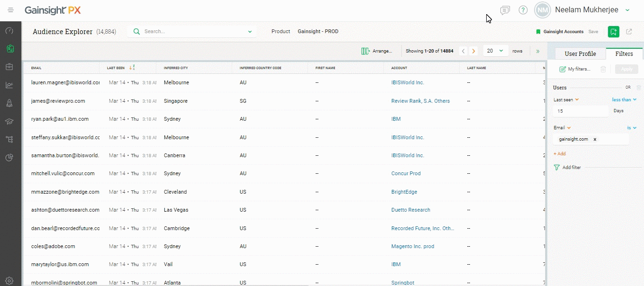Click the Arrange columns icon
Viewport: 644px width, 286px height.
tap(365, 51)
